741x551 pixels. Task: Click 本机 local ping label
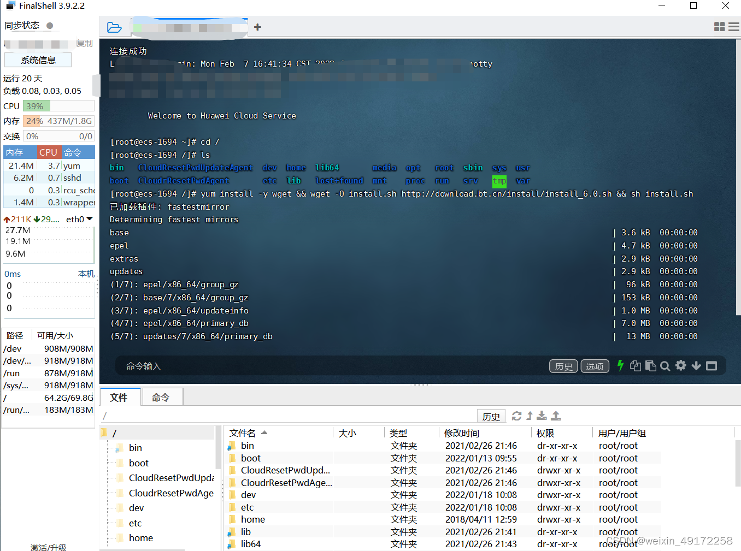pos(86,274)
